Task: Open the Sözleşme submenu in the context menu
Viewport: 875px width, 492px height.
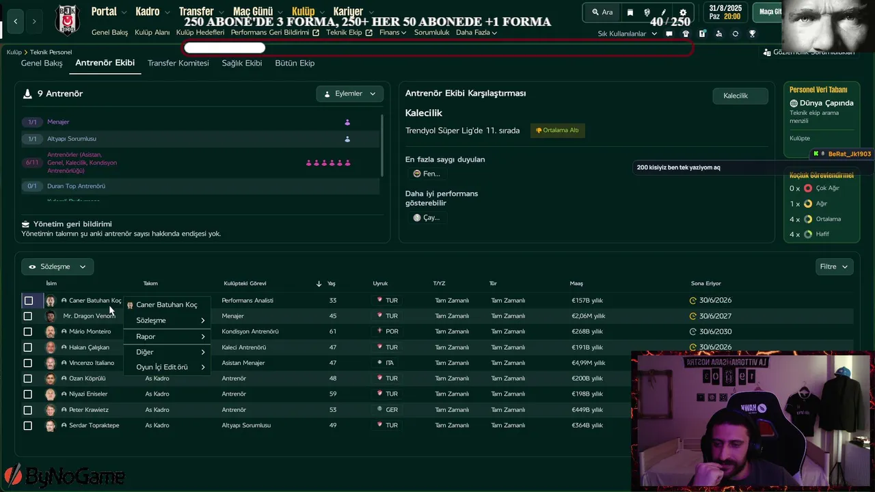Action: (167, 320)
